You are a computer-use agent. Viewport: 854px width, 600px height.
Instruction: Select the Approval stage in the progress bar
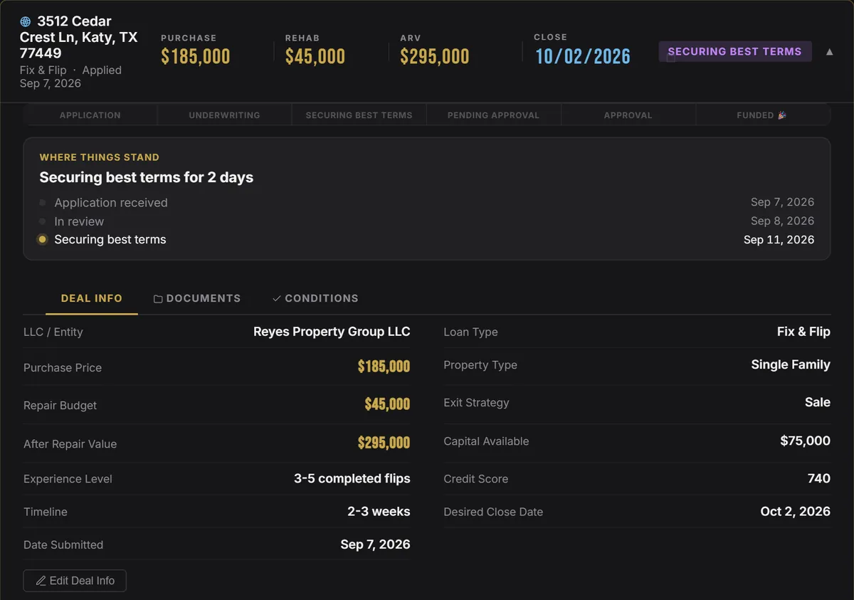pyautogui.click(x=628, y=115)
